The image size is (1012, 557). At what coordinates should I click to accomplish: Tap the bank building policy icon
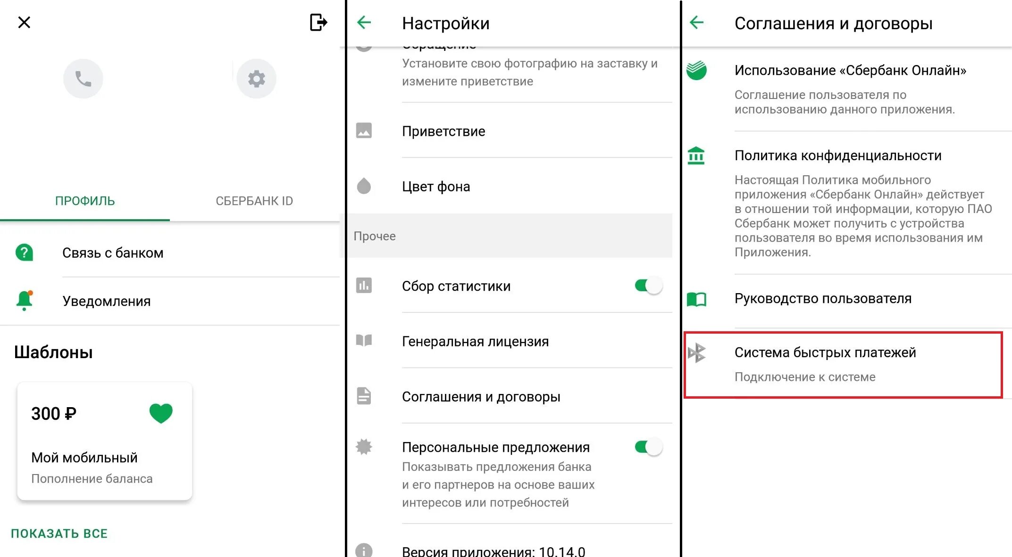pos(696,156)
